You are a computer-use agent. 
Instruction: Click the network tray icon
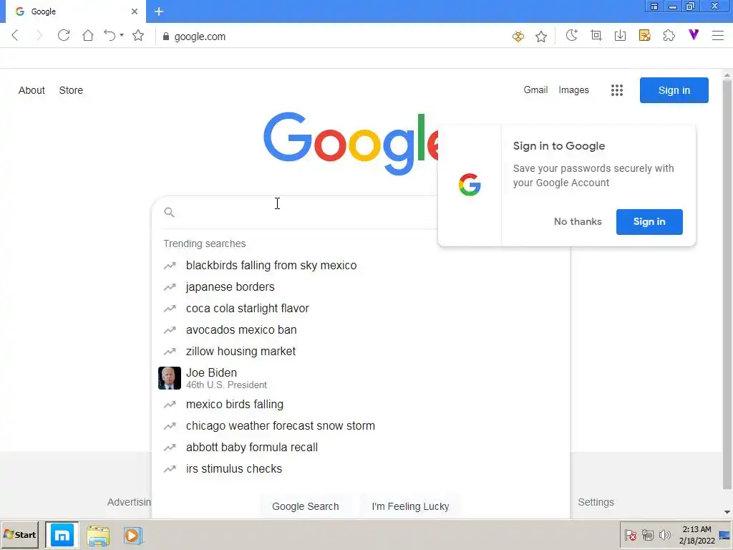coord(647,535)
